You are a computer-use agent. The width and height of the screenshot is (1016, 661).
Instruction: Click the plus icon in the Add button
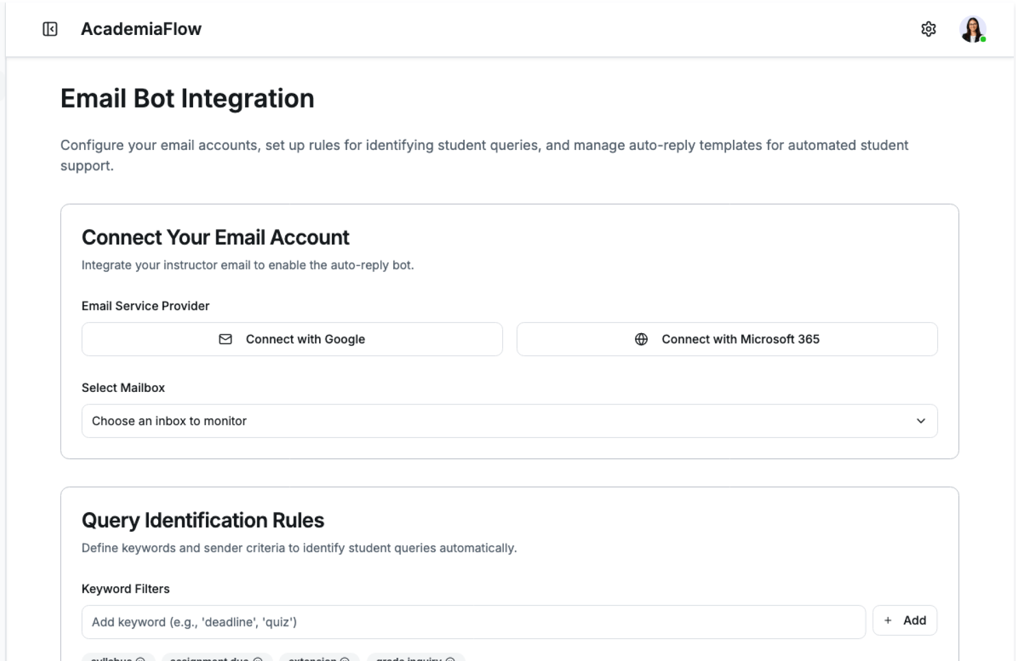coord(888,620)
